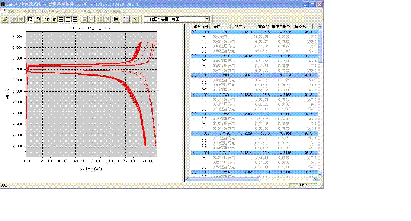This screenshot has width=411, height=221.
Task: Collapse cycle 001 row
Action: point(194,32)
